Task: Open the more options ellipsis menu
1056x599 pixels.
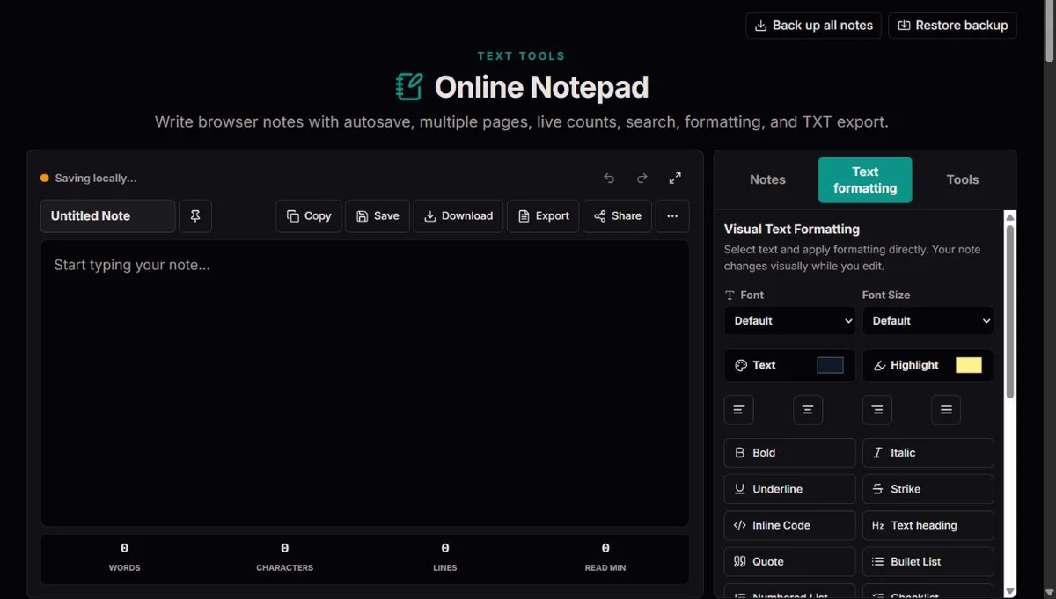Action: click(672, 216)
